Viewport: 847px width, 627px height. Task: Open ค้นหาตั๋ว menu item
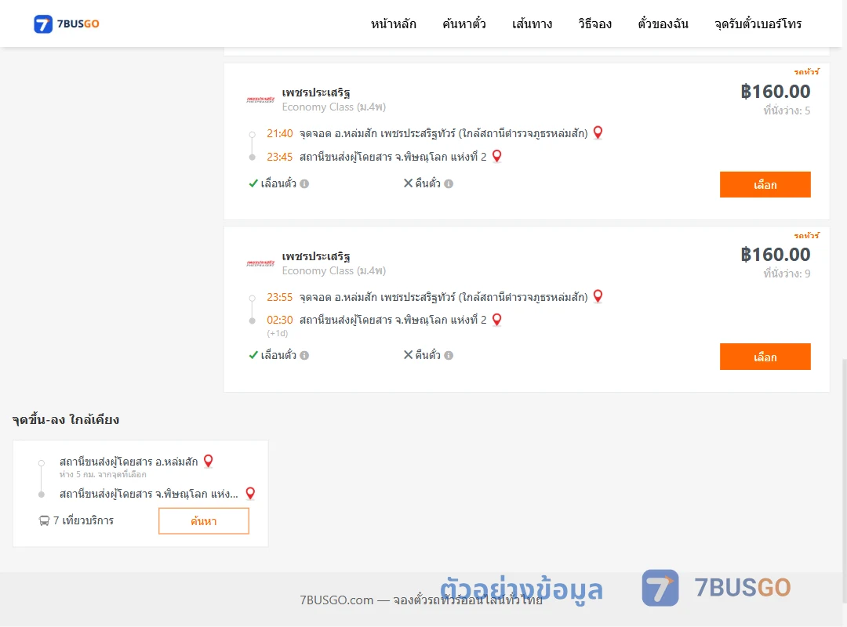coord(464,24)
